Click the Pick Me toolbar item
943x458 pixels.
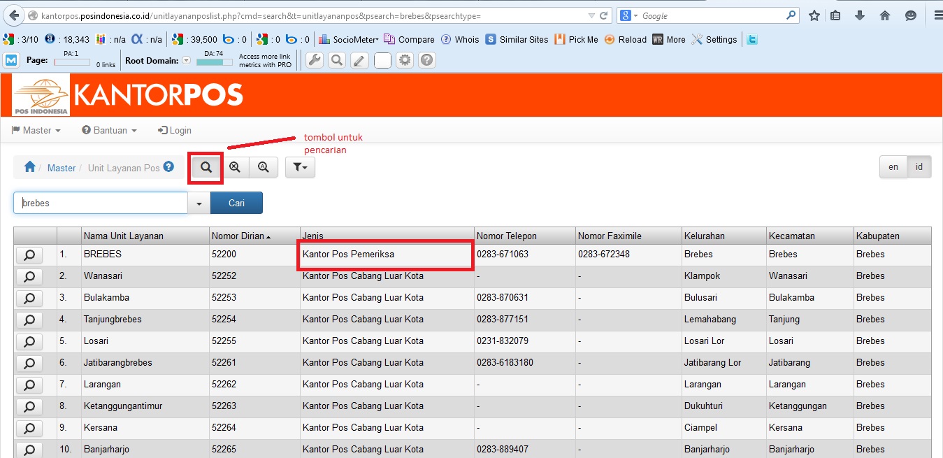pos(577,40)
